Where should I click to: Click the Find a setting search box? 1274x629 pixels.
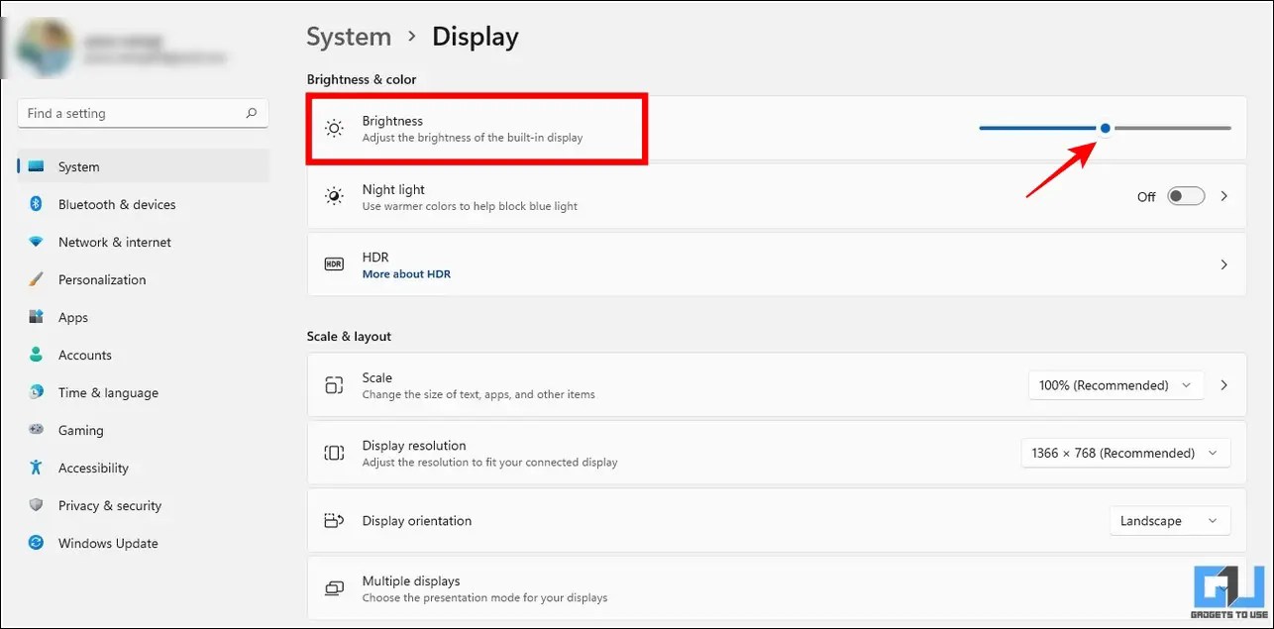pos(142,113)
